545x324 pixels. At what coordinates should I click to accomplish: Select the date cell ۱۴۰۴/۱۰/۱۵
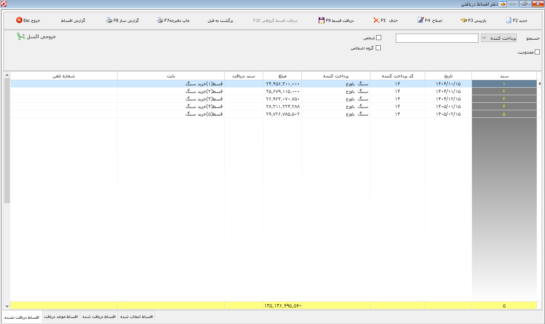tap(448, 84)
